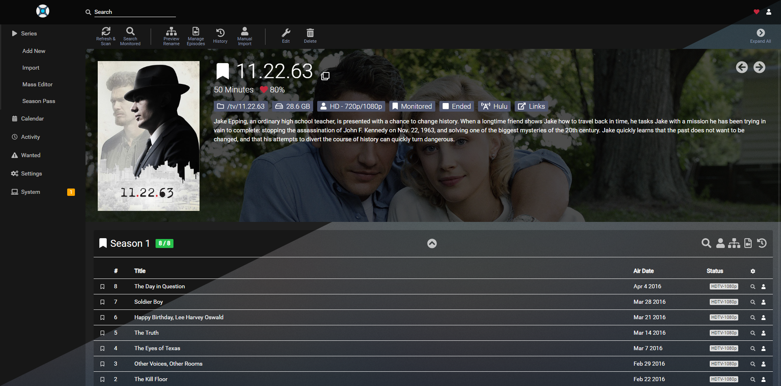Open Calendar in the sidebar

(32, 118)
